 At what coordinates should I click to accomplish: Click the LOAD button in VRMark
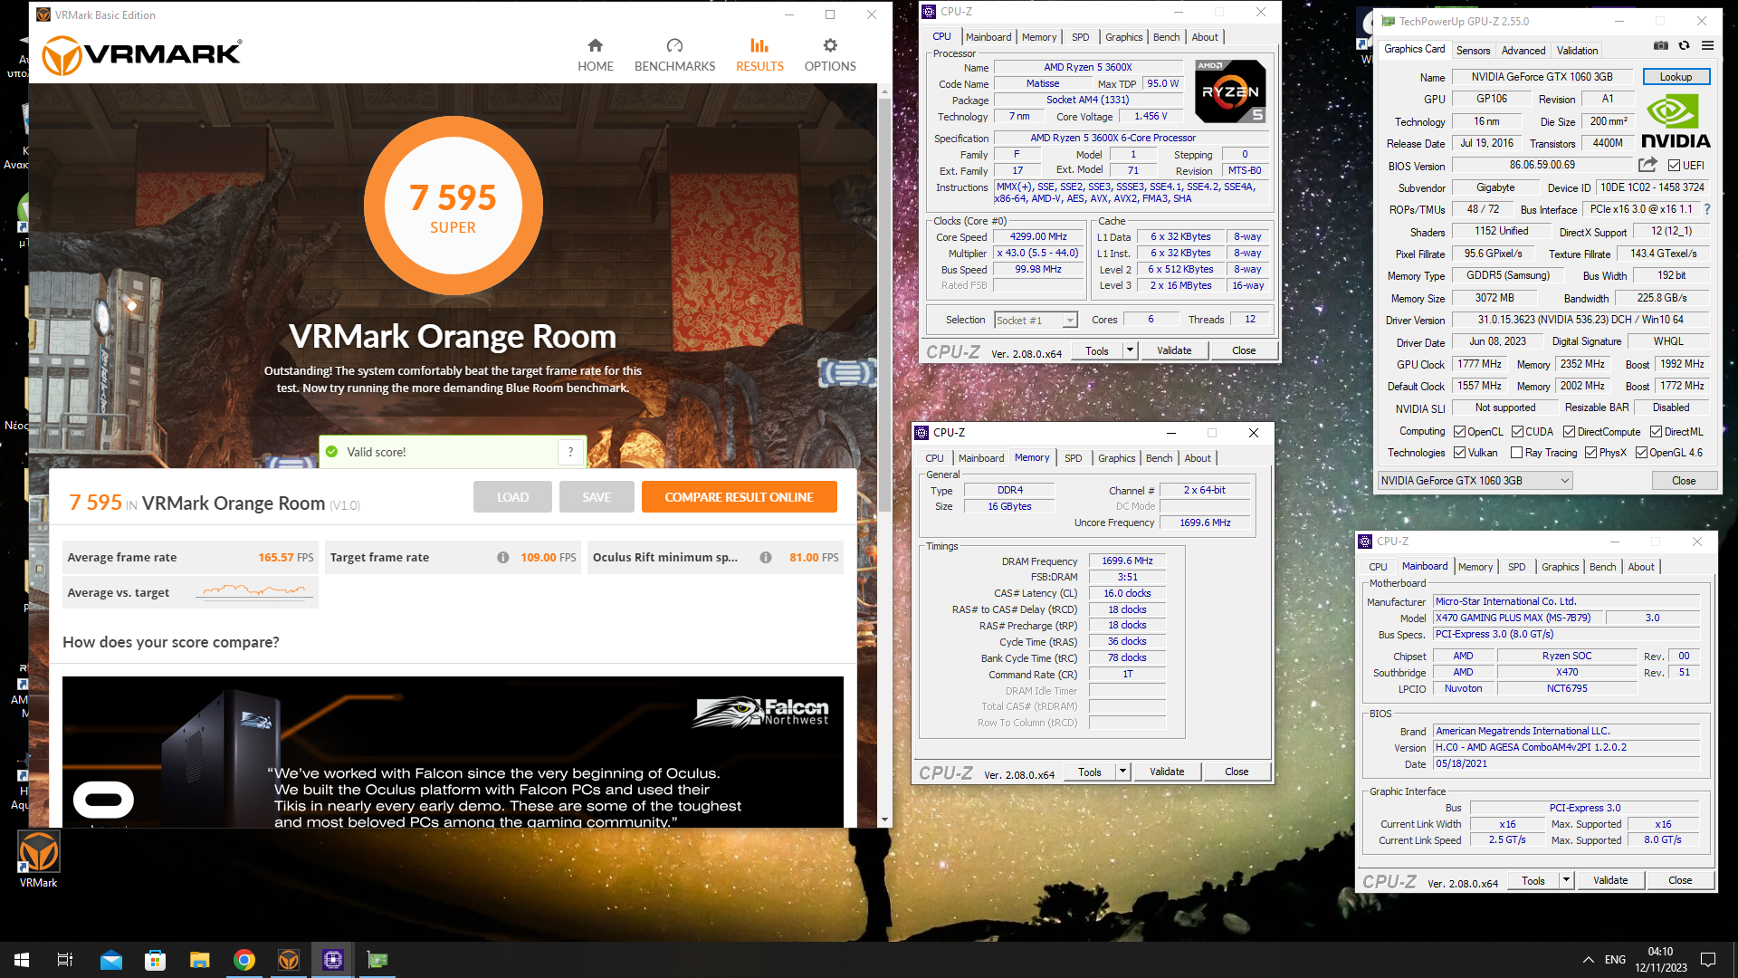tap(512, 497)
